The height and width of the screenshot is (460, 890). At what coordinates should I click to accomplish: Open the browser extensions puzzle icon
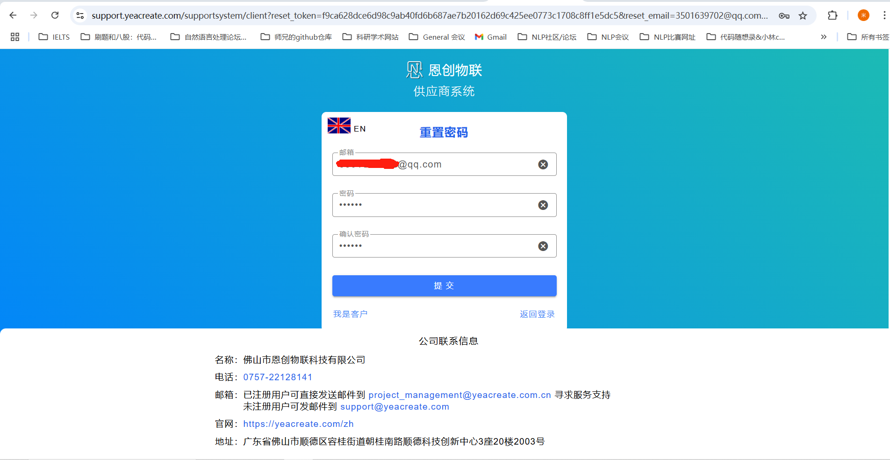[832, 15]
